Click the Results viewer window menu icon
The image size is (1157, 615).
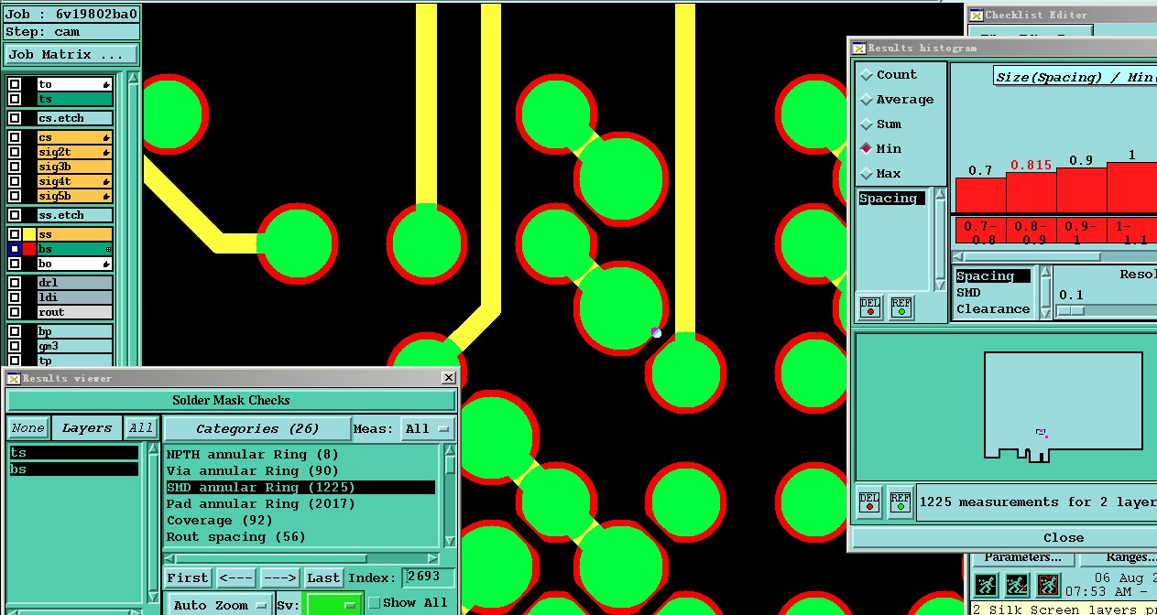[13, 378]
